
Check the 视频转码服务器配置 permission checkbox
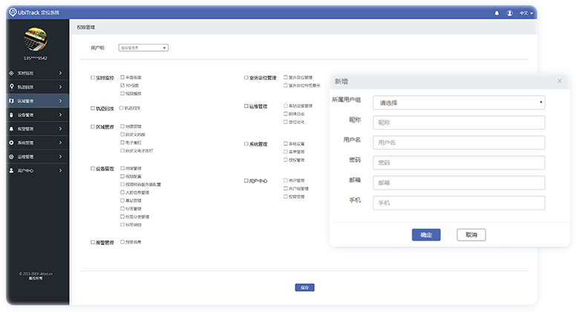(122, 185)
